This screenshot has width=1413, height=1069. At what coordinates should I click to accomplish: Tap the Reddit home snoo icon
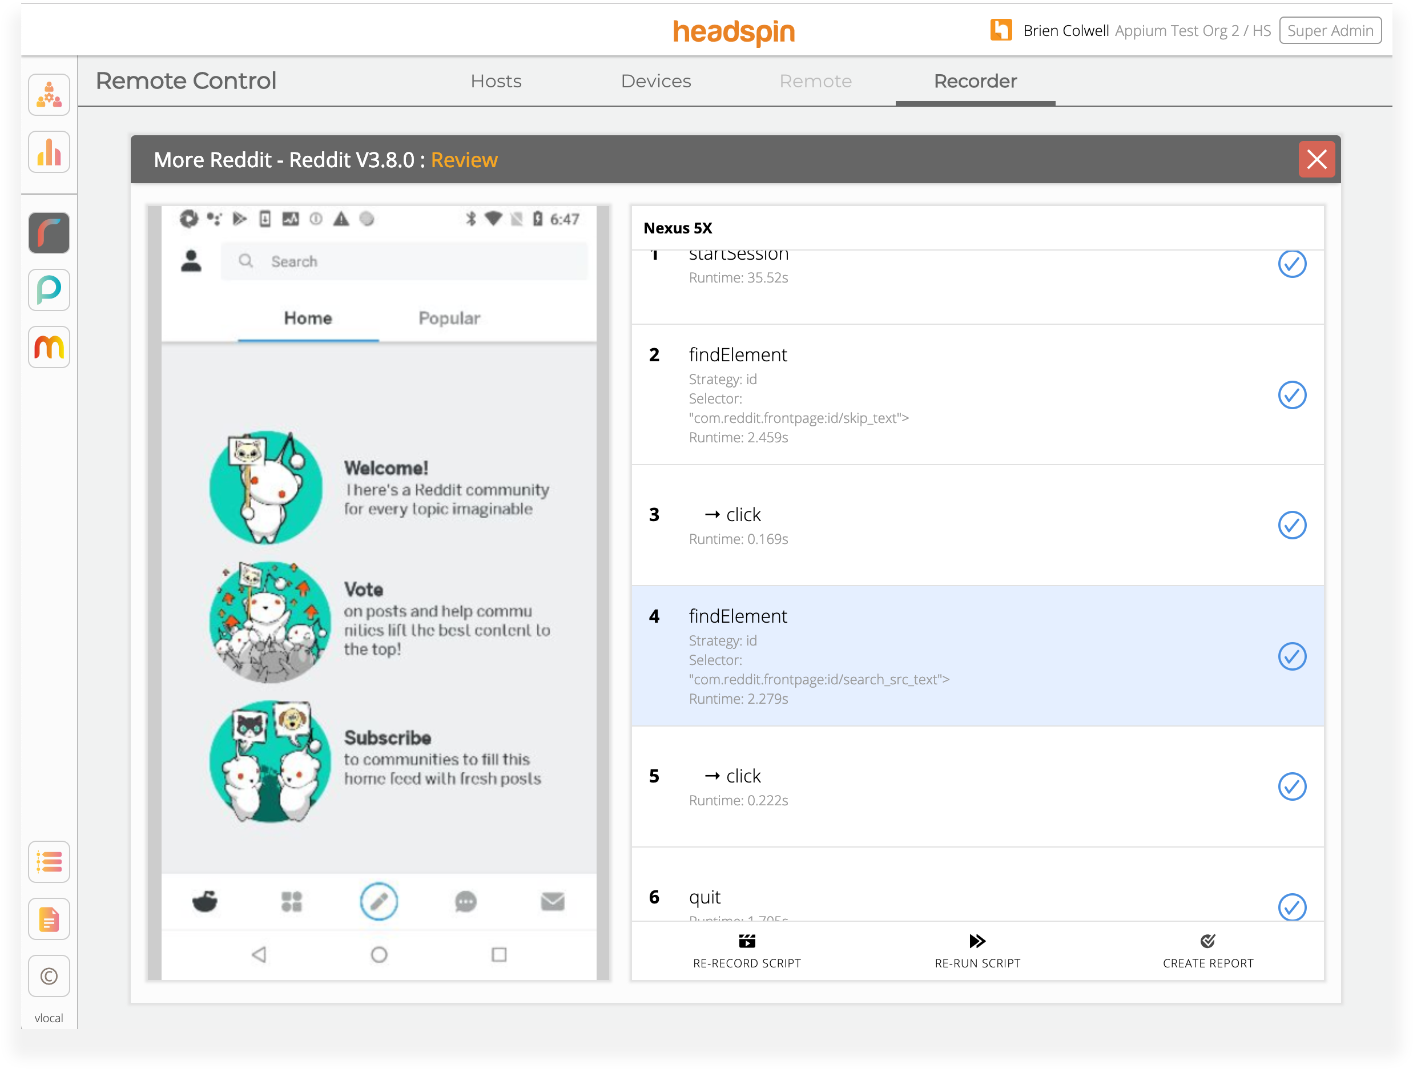[x=205, y=902]
